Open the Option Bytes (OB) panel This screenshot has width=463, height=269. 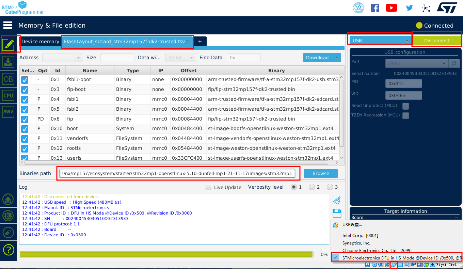tap(9, 79)
